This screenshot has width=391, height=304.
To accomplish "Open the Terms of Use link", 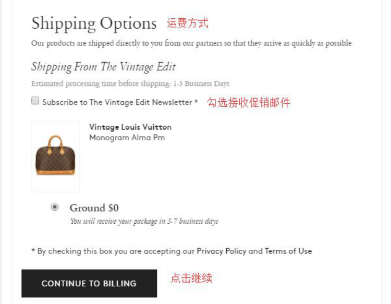I will tap(288, 251).
